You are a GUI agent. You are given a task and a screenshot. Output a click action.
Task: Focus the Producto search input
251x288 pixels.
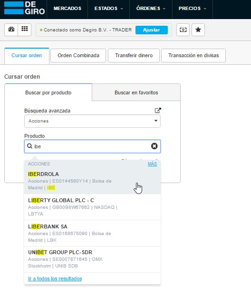92,146
